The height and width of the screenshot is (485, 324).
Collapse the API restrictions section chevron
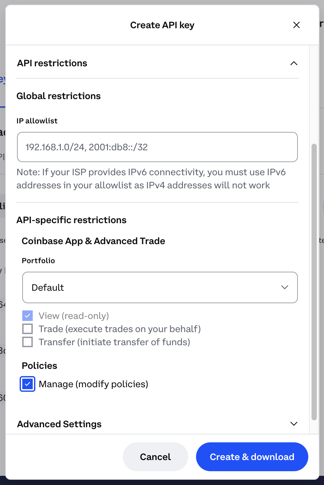[294, 63]
